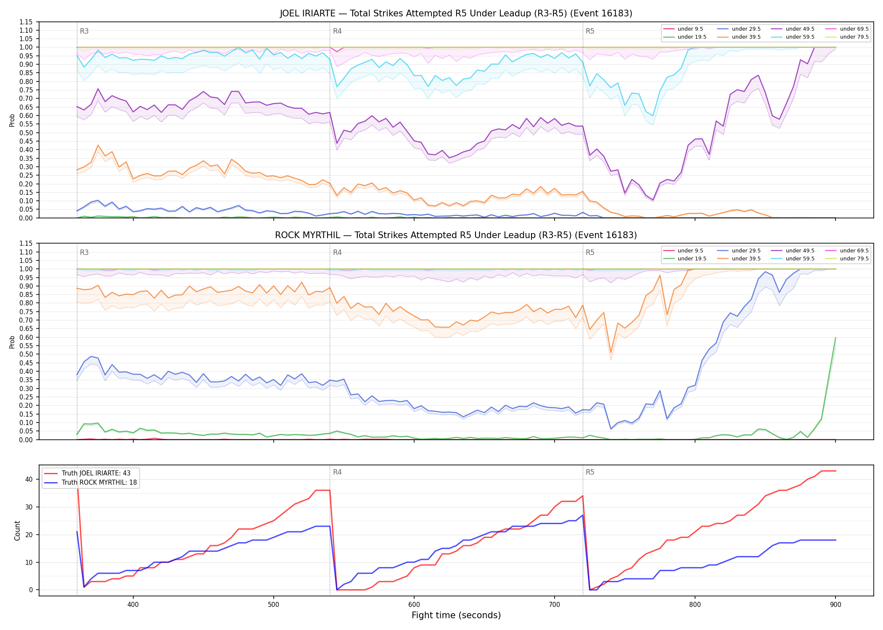
Task: Select 'under 29.5' in the Rock Myrthil legend
Action: 739,251
